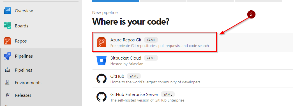293x106 pixels.
Task: Click the GitHub Enterprise Server icon
Action: [x=101, y=97]
